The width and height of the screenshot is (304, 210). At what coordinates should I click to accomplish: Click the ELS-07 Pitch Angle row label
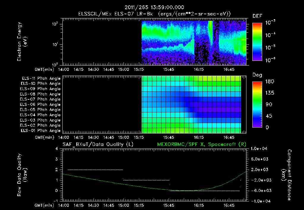coord(40,99)
